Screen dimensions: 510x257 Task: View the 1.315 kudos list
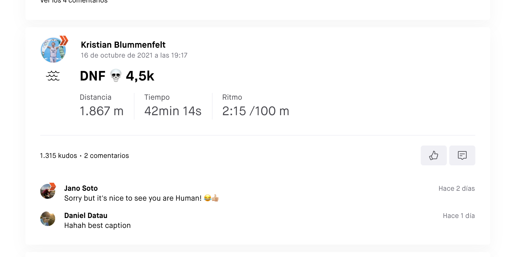pos(59,156)
